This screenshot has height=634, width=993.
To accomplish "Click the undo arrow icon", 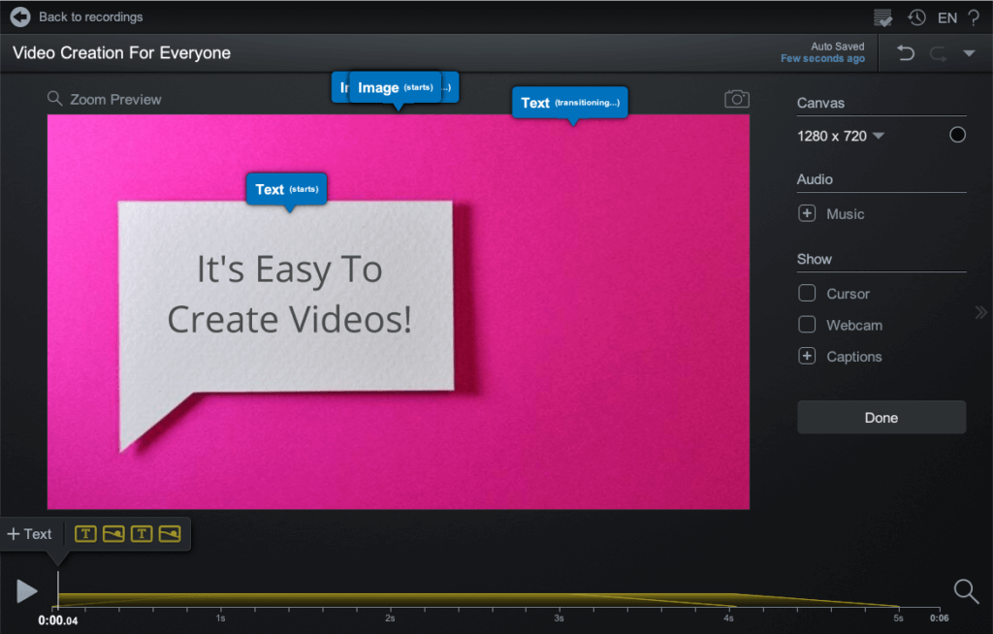I will coord(906,53).
